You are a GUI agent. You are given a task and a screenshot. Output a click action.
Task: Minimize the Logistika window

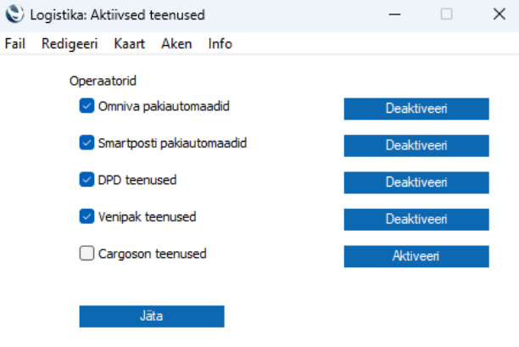point(394,14)
